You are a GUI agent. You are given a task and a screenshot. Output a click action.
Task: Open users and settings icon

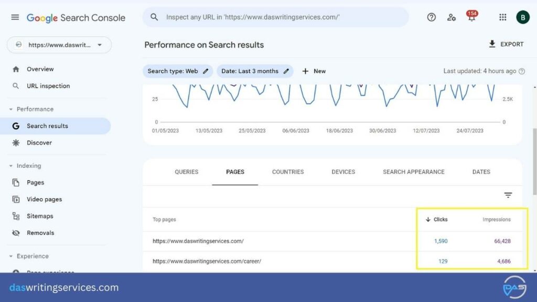(x=452, y=17)
